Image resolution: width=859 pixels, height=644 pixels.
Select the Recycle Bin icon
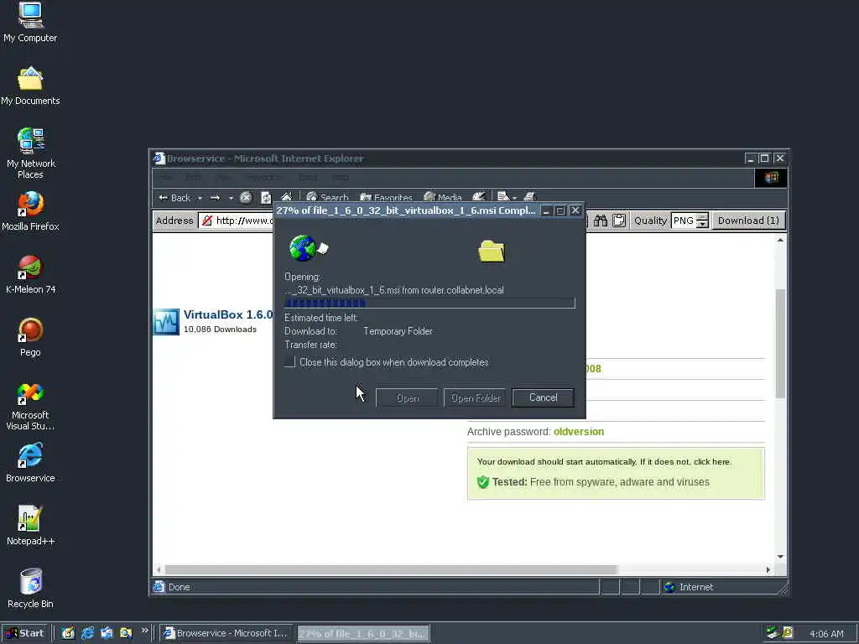[30, 589]
